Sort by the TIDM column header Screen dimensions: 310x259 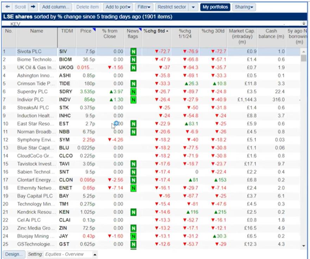pos(67,37)
